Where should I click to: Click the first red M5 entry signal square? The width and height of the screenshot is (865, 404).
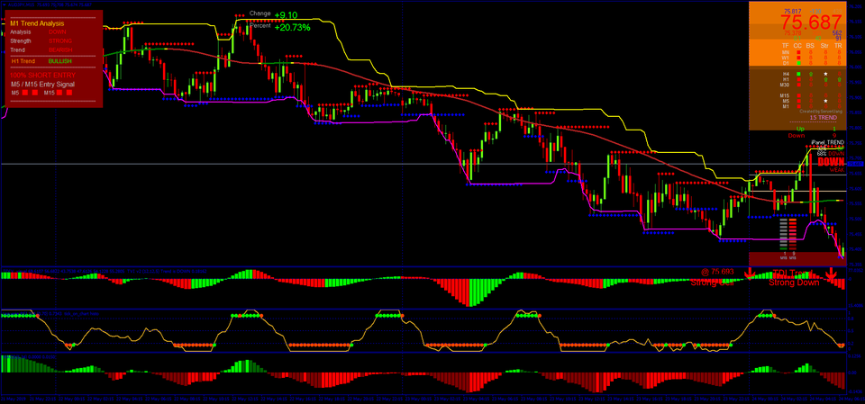[x=25, y=93]
